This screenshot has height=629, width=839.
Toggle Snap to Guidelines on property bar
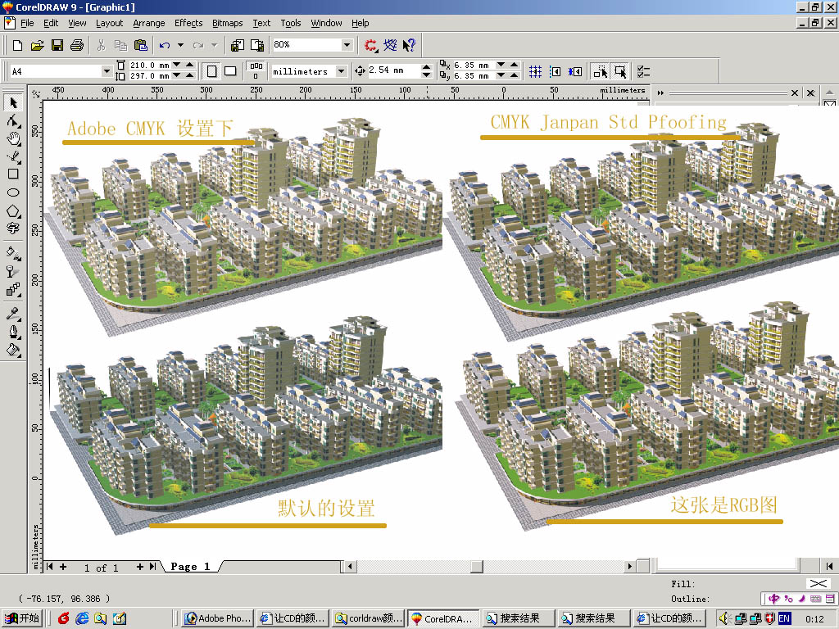point(556,71)
